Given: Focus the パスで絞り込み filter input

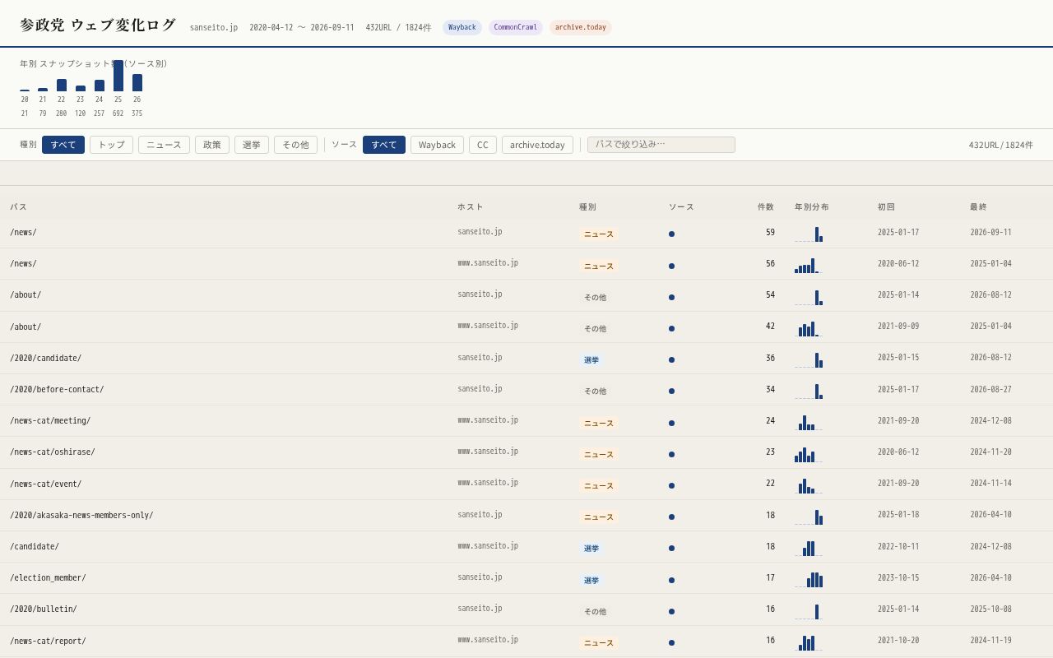Looking at the screenshot, I should pyautogui.click(x=661, y=145).
